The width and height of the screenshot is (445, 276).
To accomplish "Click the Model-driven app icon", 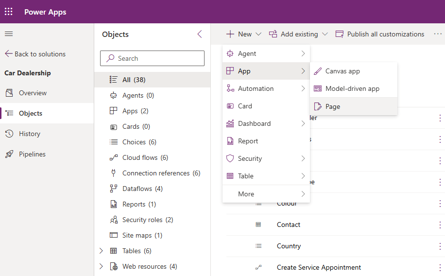I will click(318, 88).
